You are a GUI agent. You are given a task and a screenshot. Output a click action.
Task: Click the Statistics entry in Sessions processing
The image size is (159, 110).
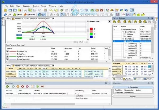(x=79, y=96)
